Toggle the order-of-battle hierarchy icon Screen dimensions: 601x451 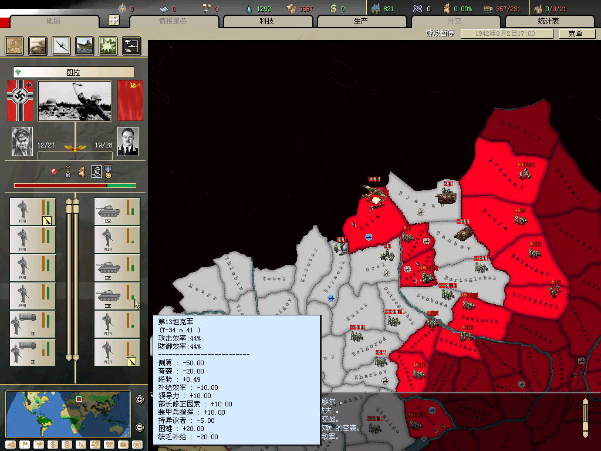(x=131, y=46)
